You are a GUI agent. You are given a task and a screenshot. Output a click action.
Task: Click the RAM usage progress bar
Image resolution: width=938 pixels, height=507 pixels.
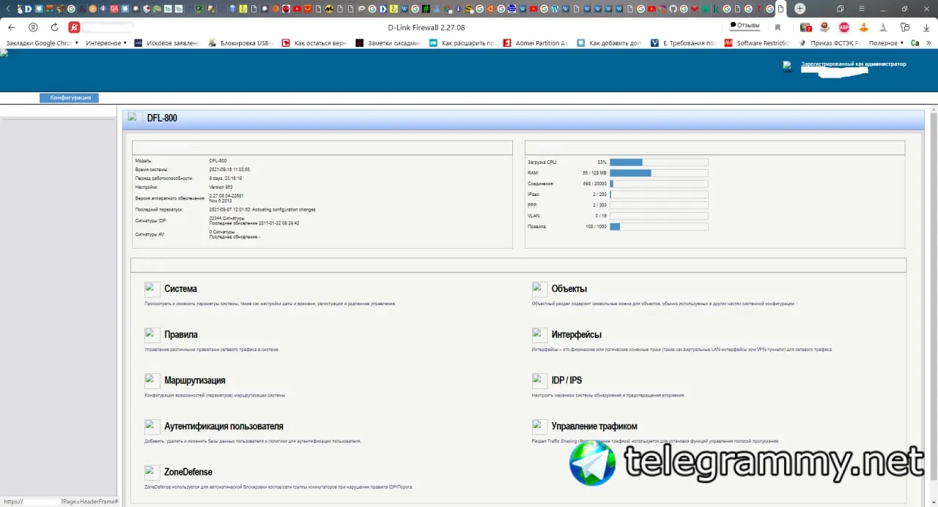(659, 173)
